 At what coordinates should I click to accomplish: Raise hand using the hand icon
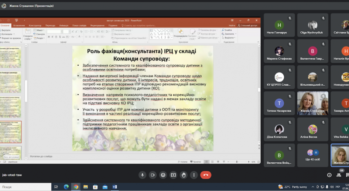(183, 175)
